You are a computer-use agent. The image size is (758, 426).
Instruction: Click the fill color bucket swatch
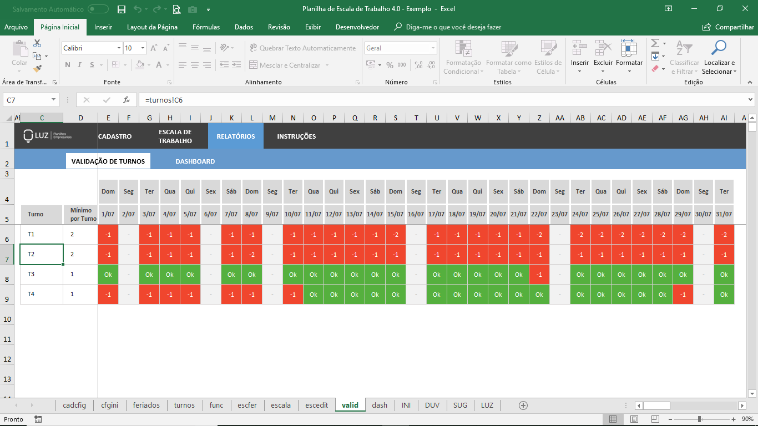tap(140, 65)
